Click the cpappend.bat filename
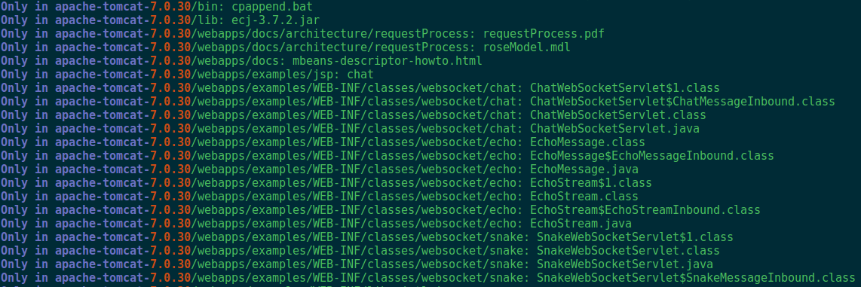This screenshot has height=287, width=861. (x=273, y=7)
